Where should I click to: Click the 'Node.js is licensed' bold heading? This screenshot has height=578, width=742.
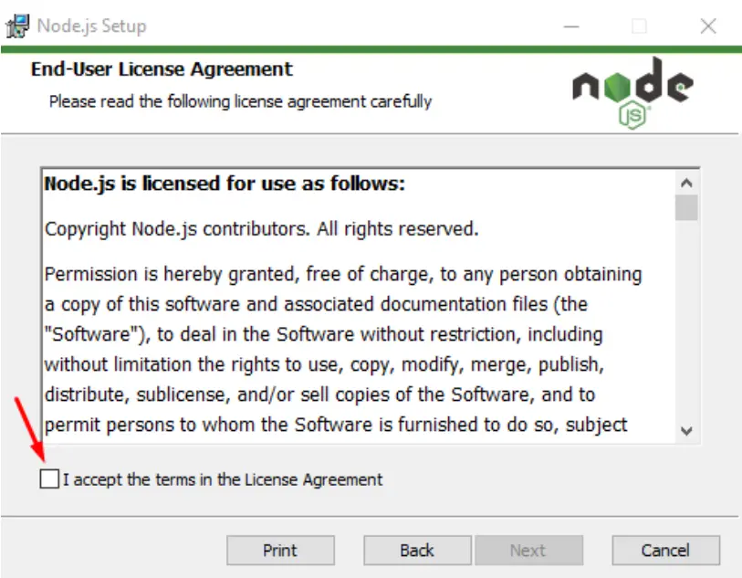(225, 184)
